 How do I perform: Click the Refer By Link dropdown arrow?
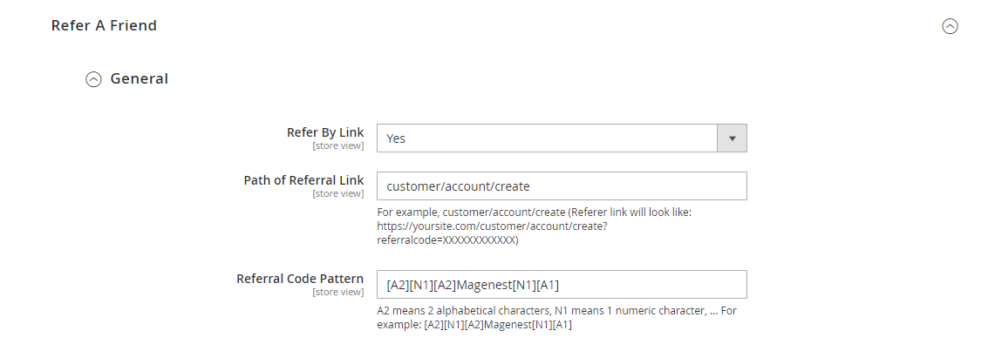pos(732,138)
